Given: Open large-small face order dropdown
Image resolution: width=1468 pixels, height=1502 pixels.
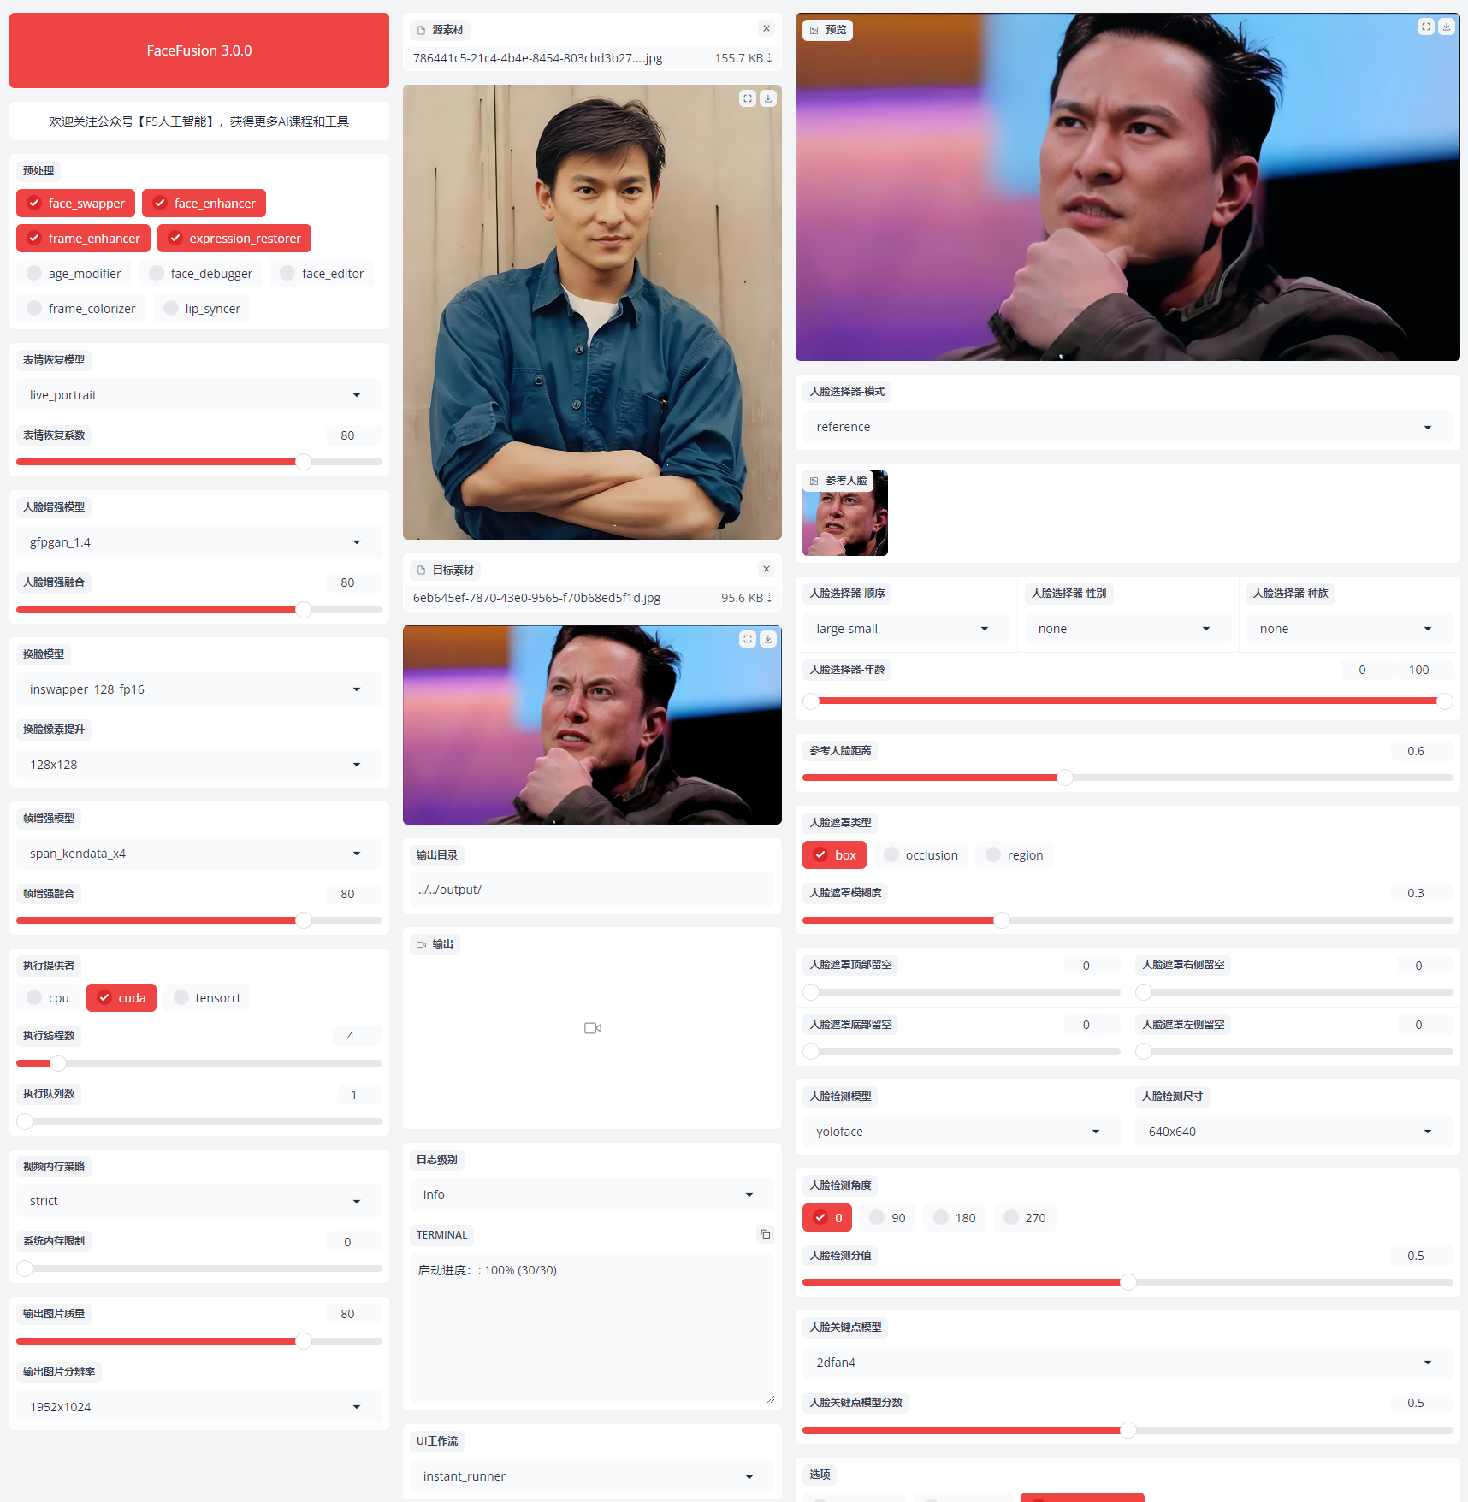Looking at the screenshot, I should (906, 629).
